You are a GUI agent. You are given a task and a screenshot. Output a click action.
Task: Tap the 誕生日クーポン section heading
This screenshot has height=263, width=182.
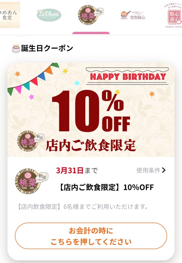pos(47,48)
